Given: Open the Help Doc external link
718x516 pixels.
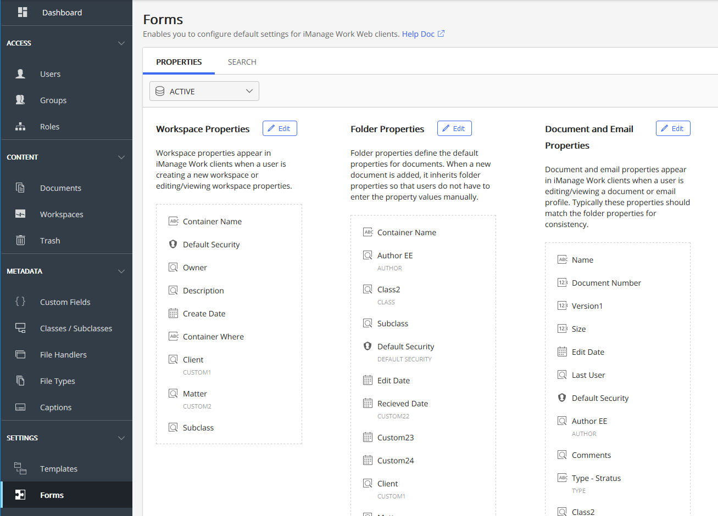Looking at the screenshot, I should pyautogui.click(x=423, y=34).
